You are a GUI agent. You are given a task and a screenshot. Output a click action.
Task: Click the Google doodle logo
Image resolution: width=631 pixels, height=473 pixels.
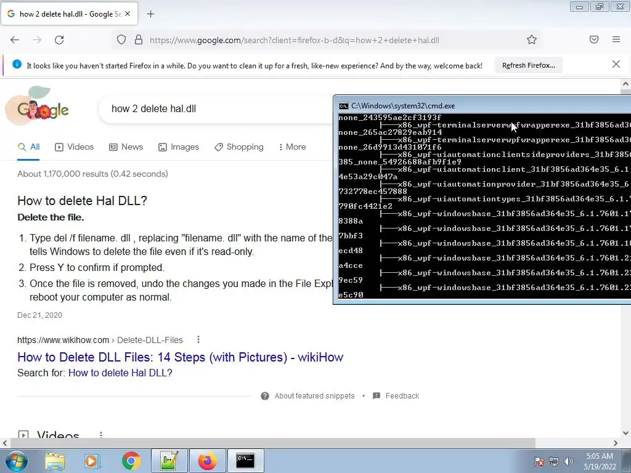click(37, 105)
